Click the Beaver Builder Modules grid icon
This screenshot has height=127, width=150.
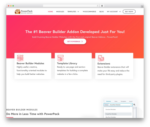pos(20,58)
